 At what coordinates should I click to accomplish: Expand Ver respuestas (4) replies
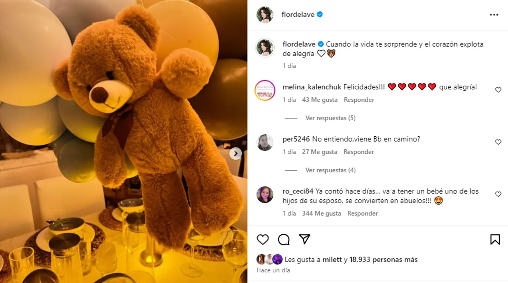[x=330, y=170]
